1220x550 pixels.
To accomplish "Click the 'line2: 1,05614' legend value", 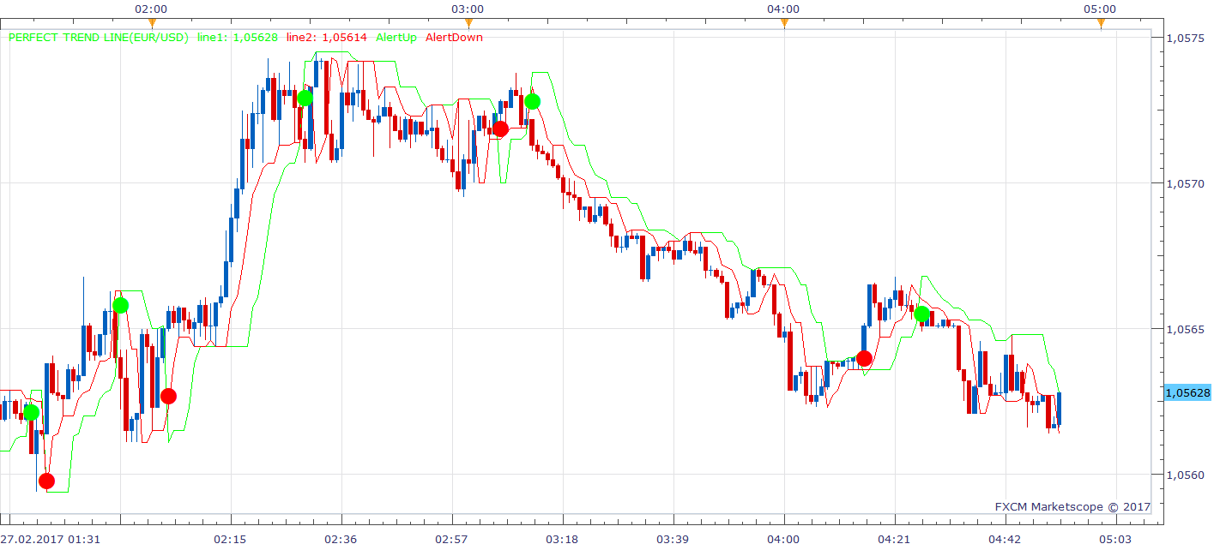I will tap(326, 38).
